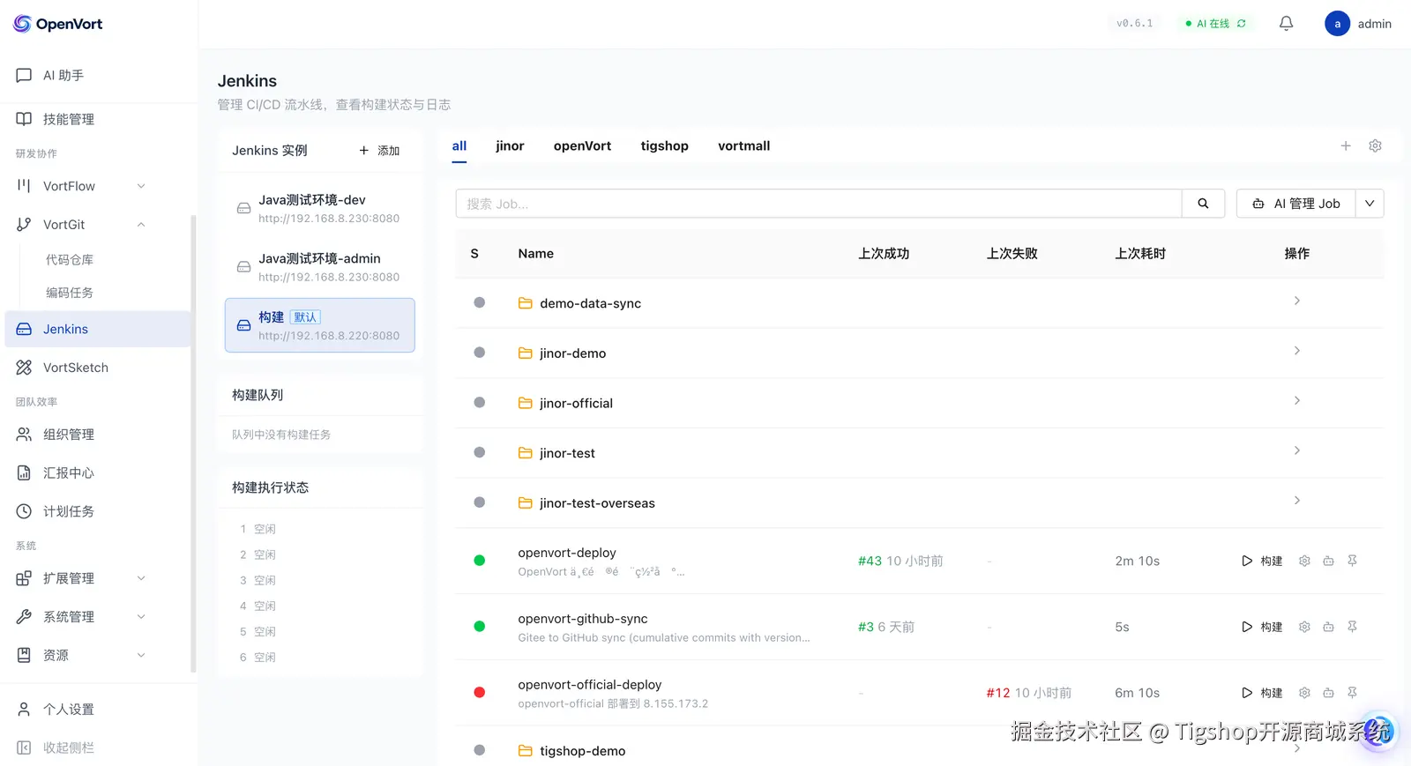Expand the 扩展管理 menu
Image resolution: width=1411 pixels, height=766 pixels.
coord(97,578)
